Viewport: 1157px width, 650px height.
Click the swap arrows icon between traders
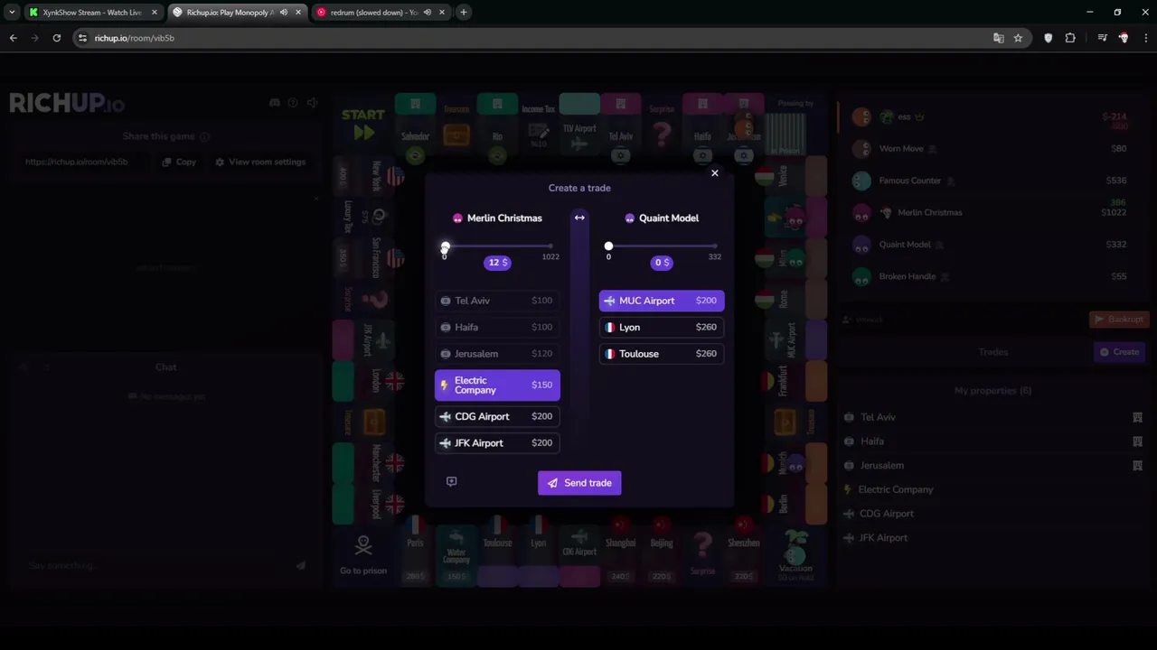coord(579,218)
